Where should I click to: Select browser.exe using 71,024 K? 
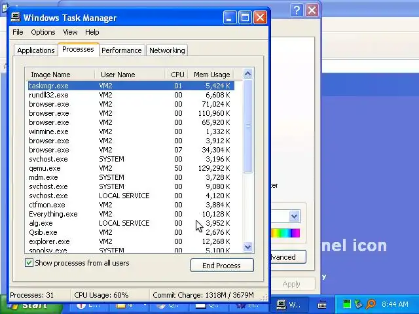click(x=131, y=104)
